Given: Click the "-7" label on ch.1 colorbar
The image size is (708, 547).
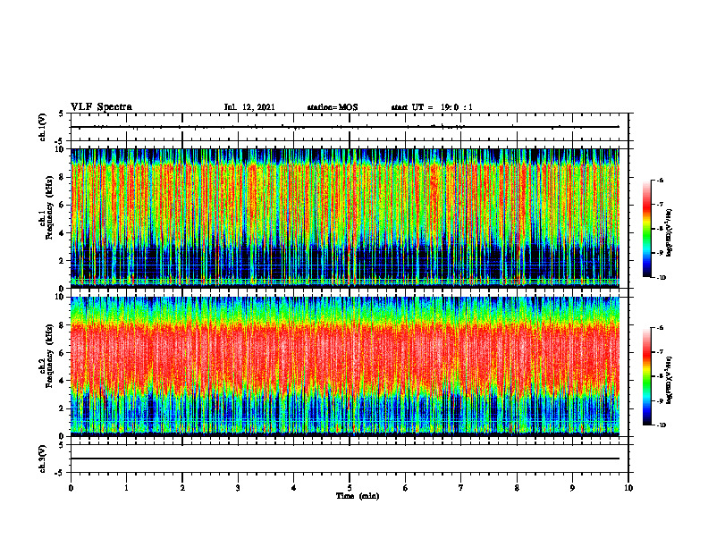Looking at the screenshot, I should pyautogui.click(x=660, y=205).
